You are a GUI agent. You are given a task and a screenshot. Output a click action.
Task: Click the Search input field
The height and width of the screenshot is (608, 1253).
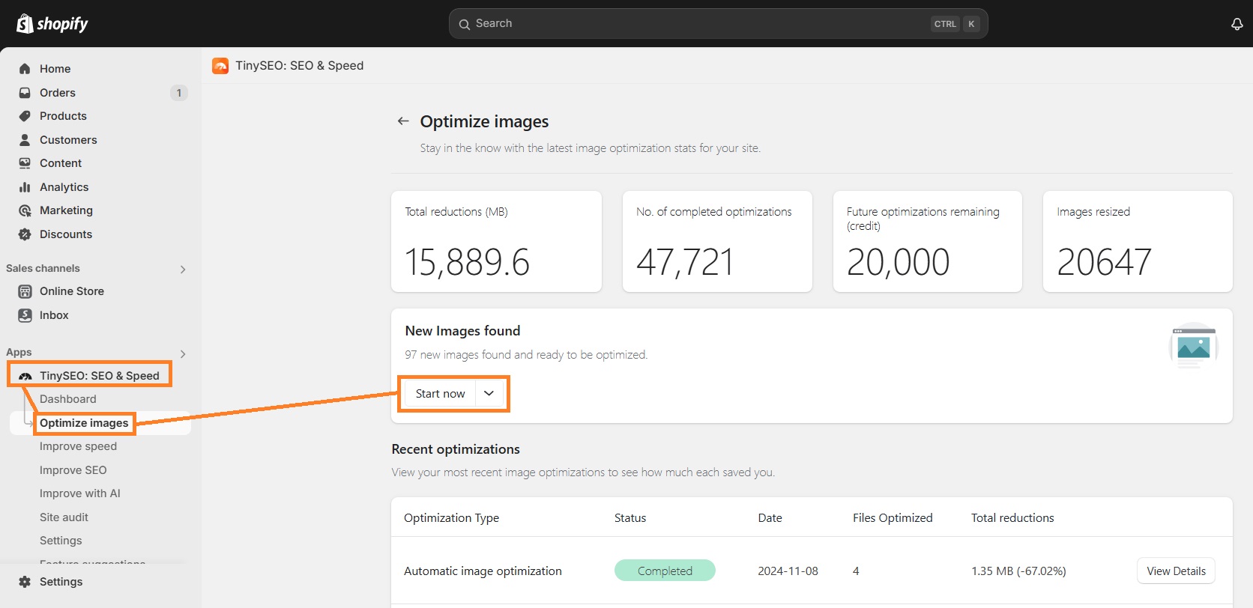click(718, 24)
